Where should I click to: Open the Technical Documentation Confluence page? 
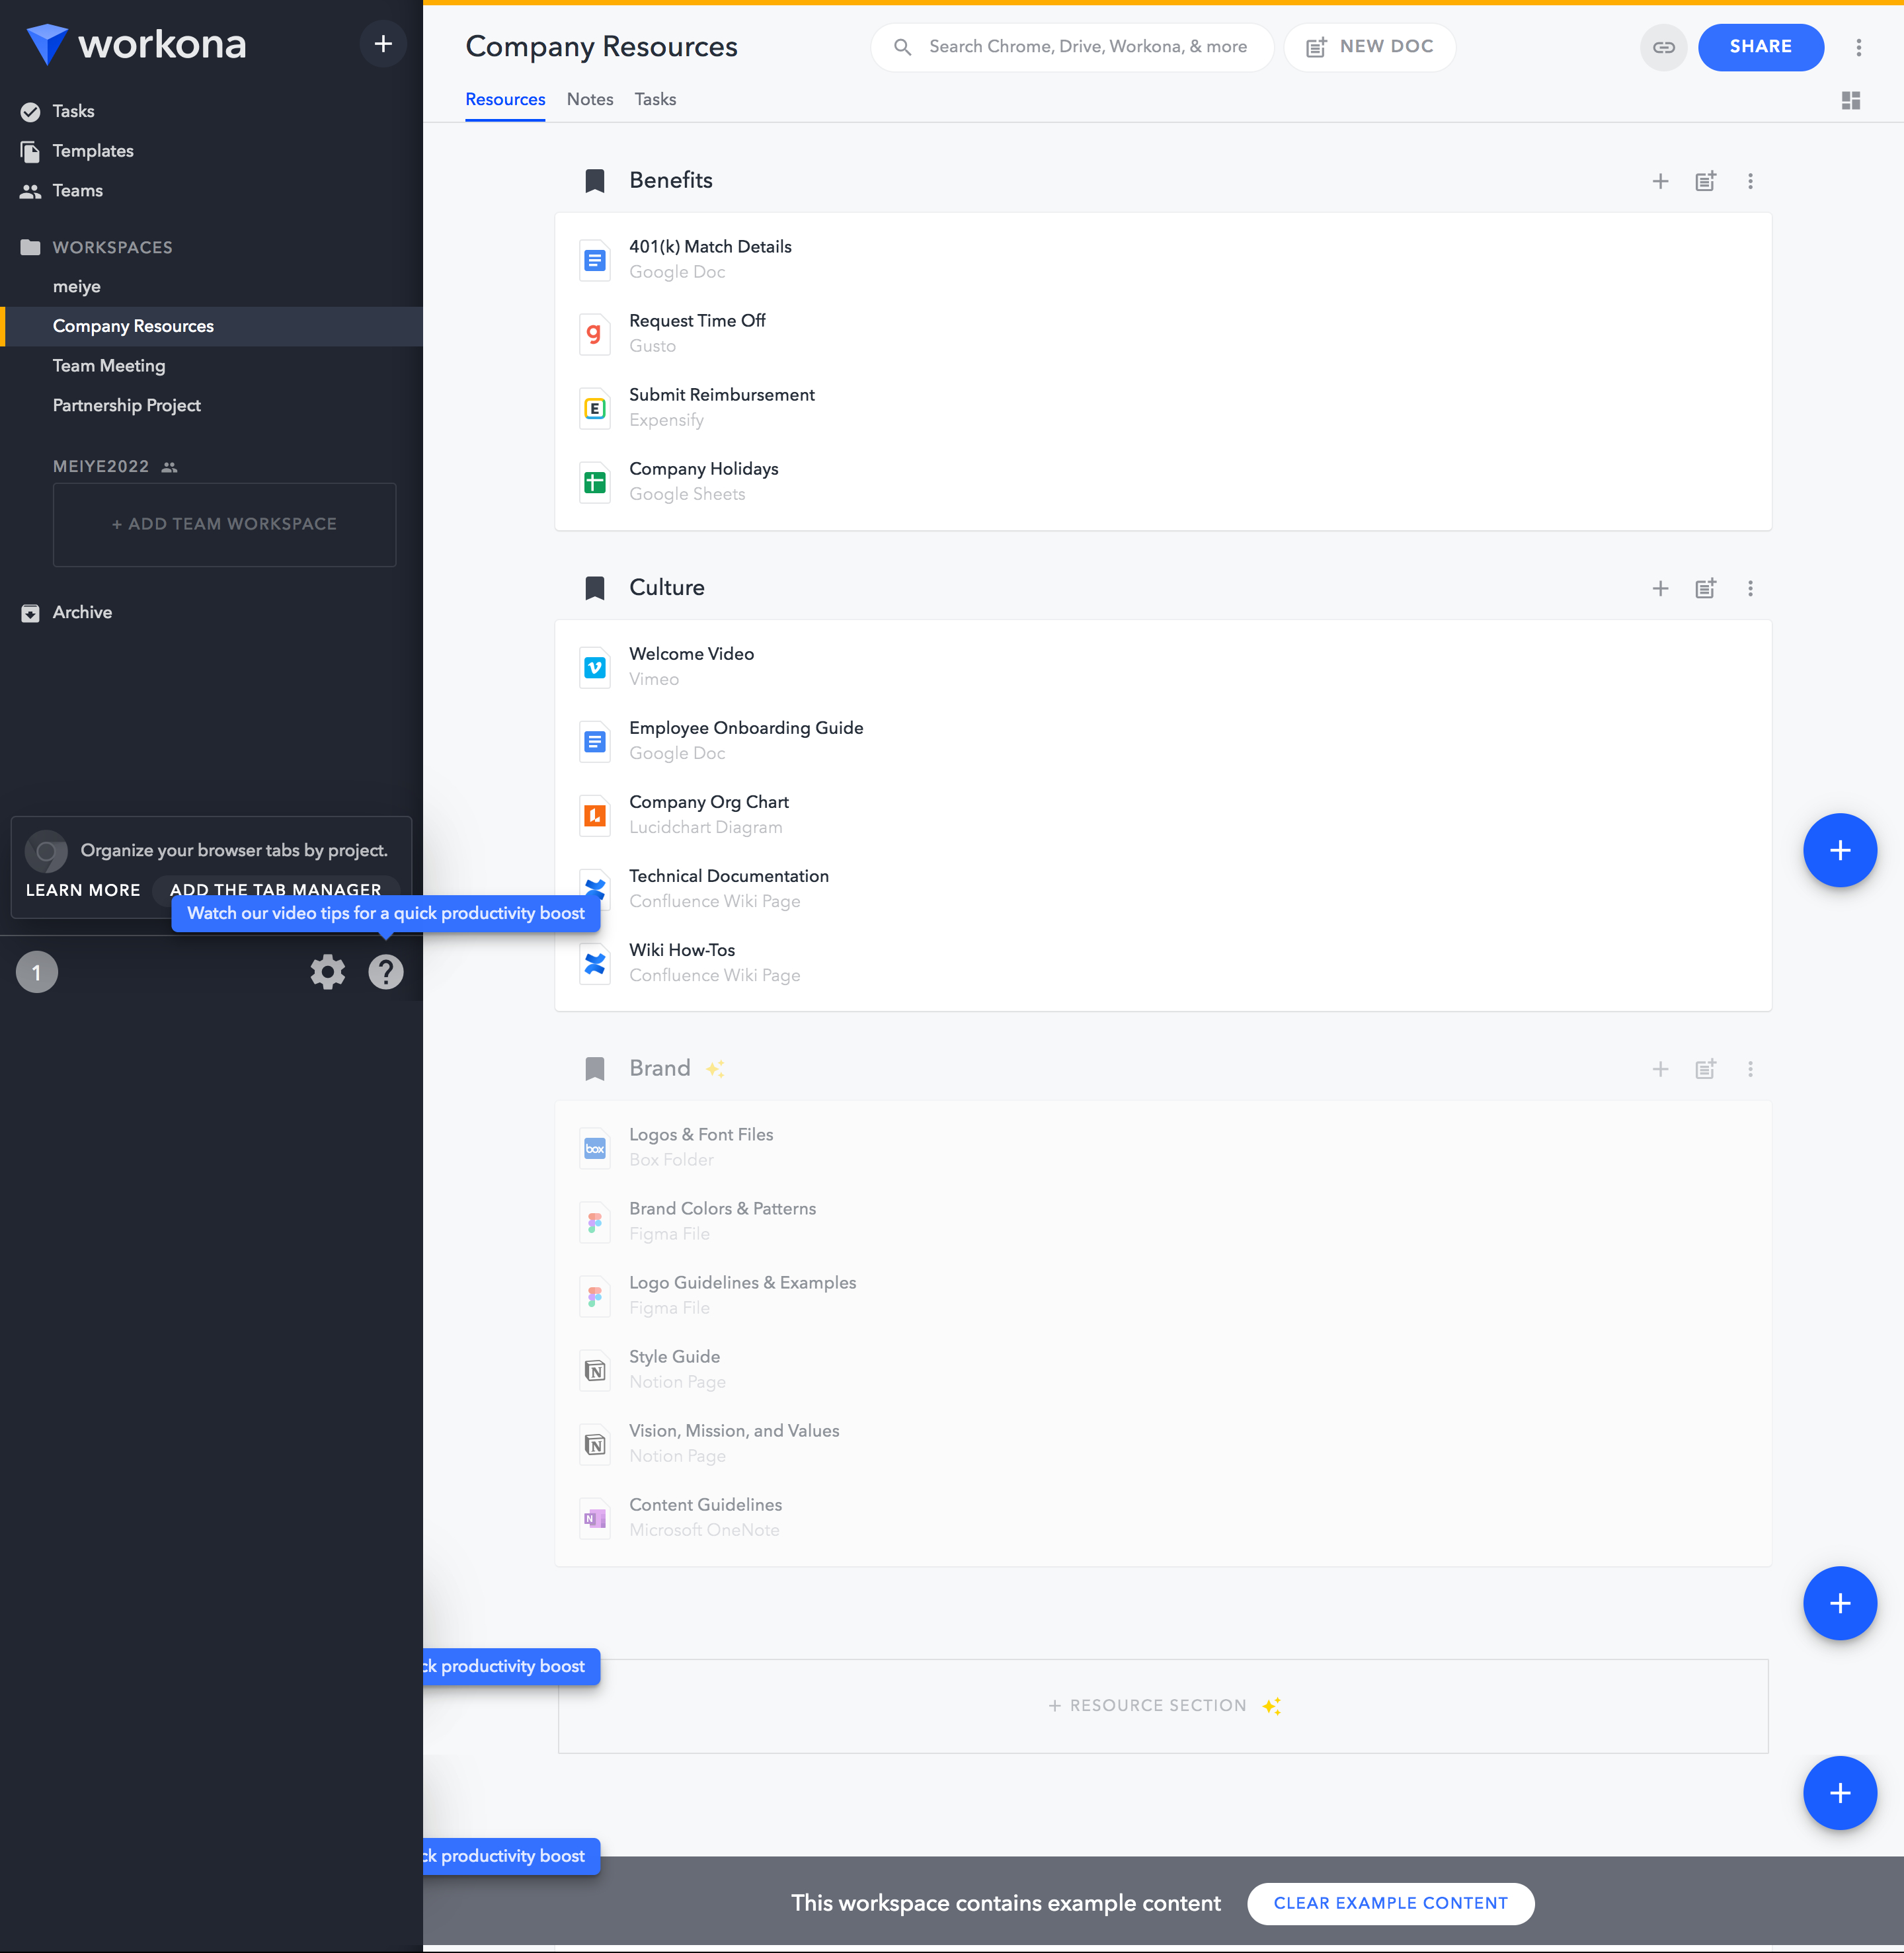[x=1163, y=888]
